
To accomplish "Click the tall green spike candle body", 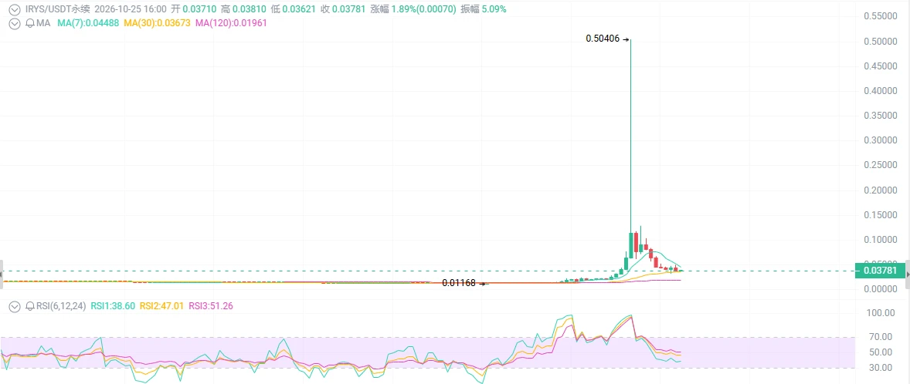I will point(631,245).
